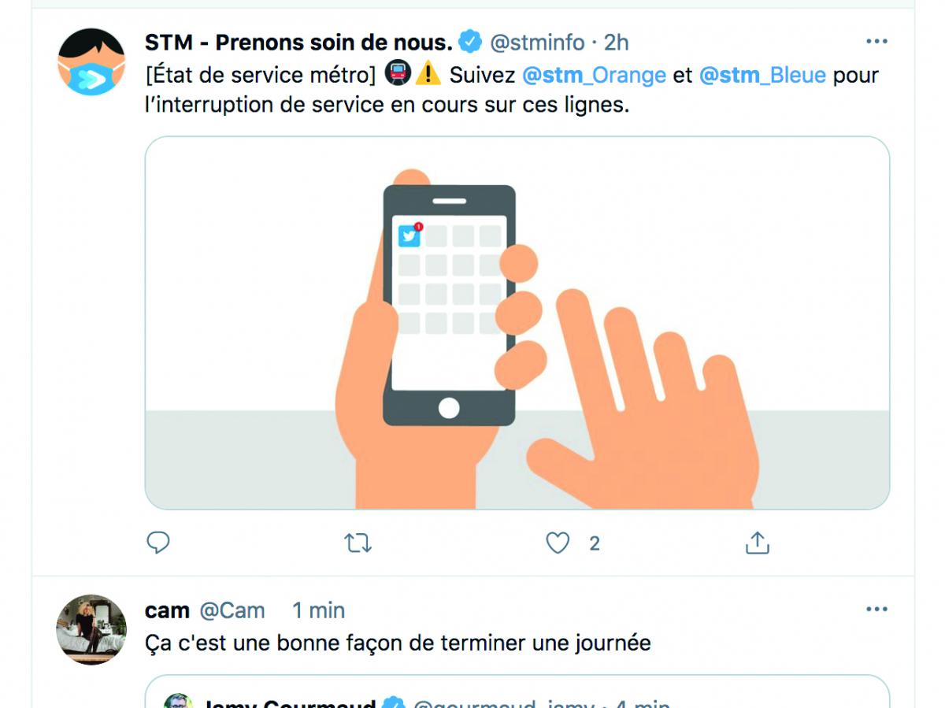The height and width of the screenshot is (708, 945).
Task: Open the three-dot menu on STM tweet
Action: click(x=876, y=42)
